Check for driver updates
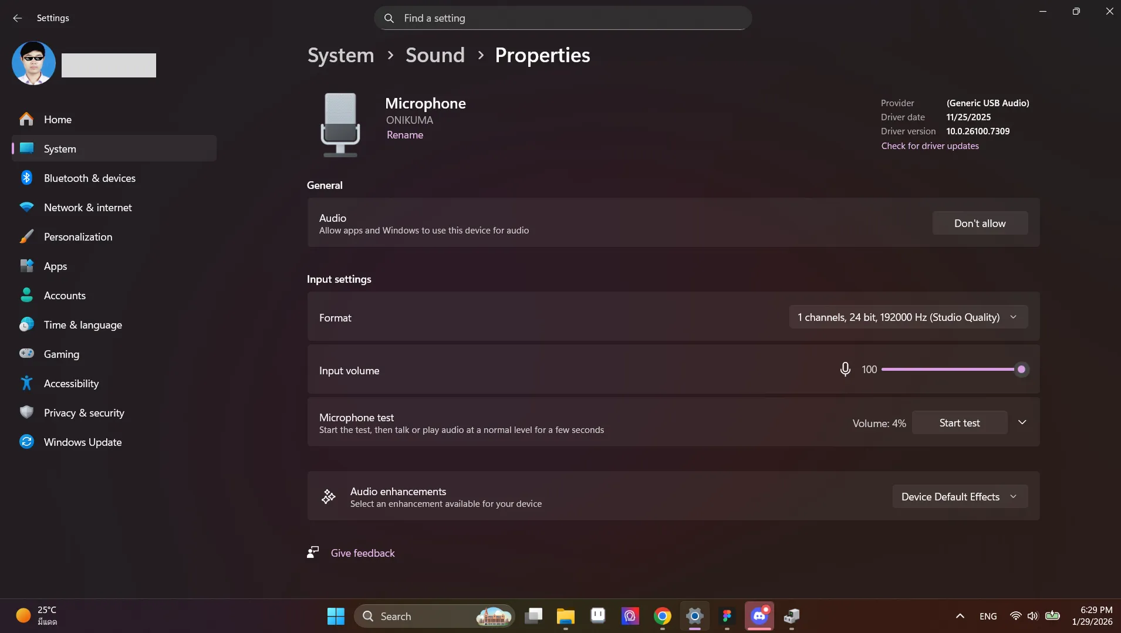The height and width of the screenshot is (633, 1121). coord(930,146)
